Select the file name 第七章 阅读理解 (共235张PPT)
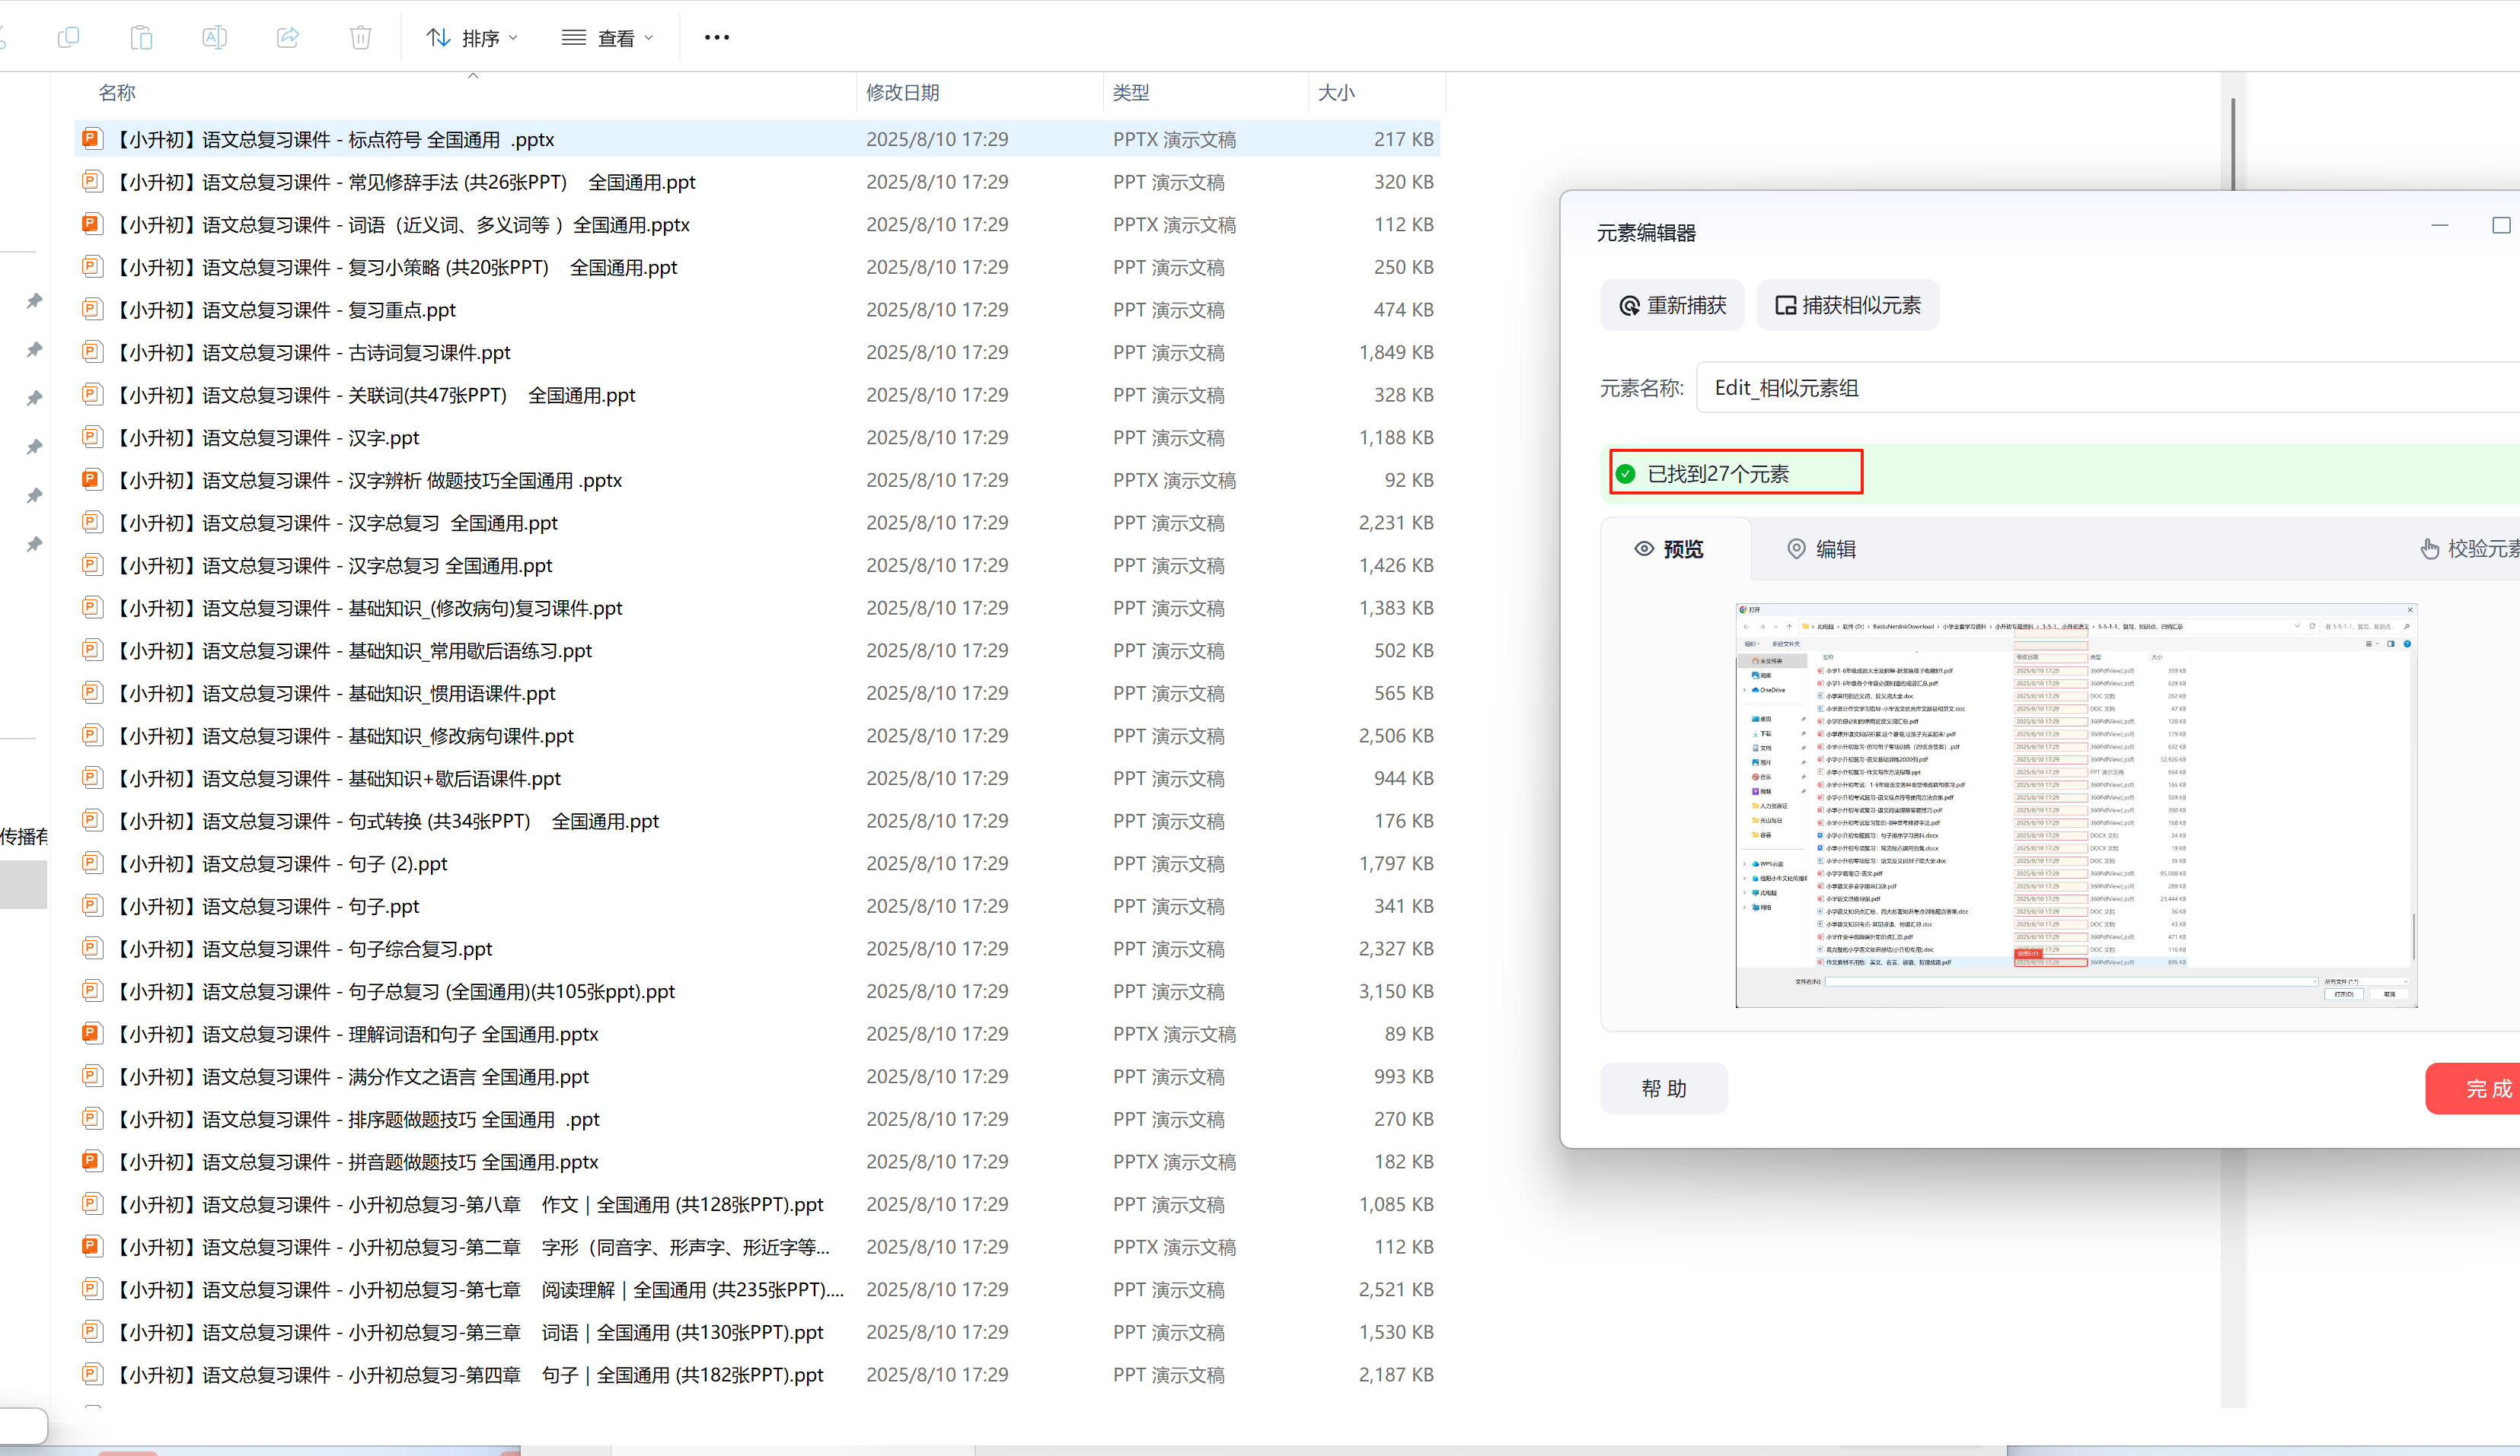 (479, 1290)
